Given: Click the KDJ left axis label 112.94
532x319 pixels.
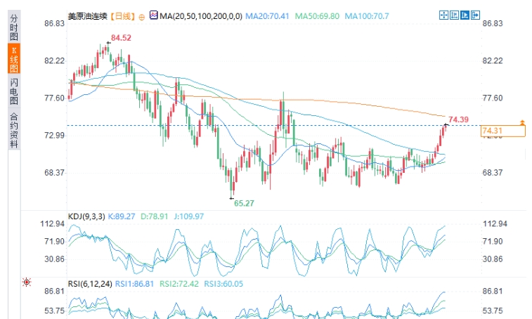Looking at the screenshot, I should [52, 223].
